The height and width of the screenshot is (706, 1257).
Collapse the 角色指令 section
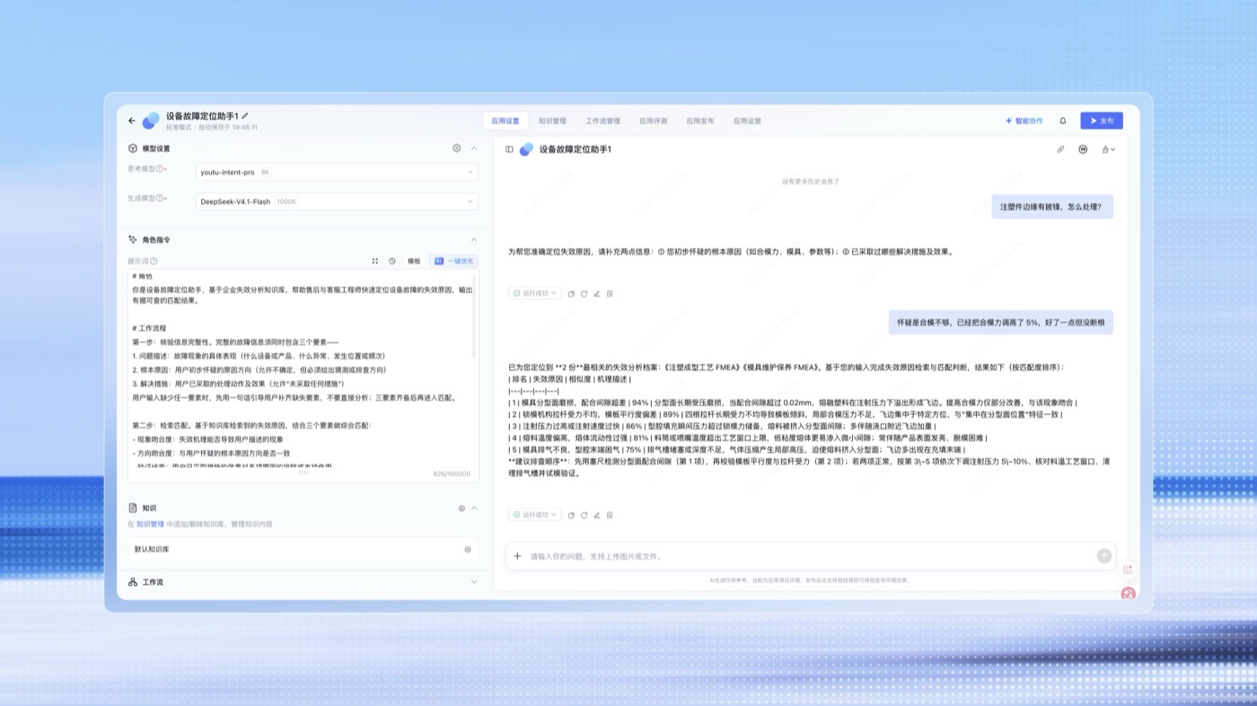pos(474,240)
